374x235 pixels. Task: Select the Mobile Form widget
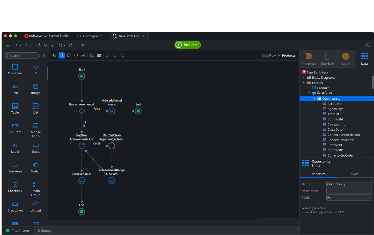point(36,130)
